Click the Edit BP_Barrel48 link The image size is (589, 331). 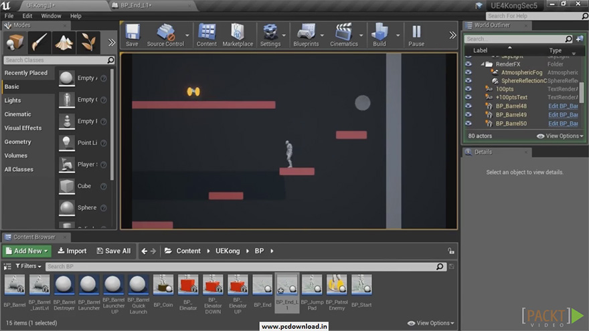pyautogui.click(x=563, y=106)
